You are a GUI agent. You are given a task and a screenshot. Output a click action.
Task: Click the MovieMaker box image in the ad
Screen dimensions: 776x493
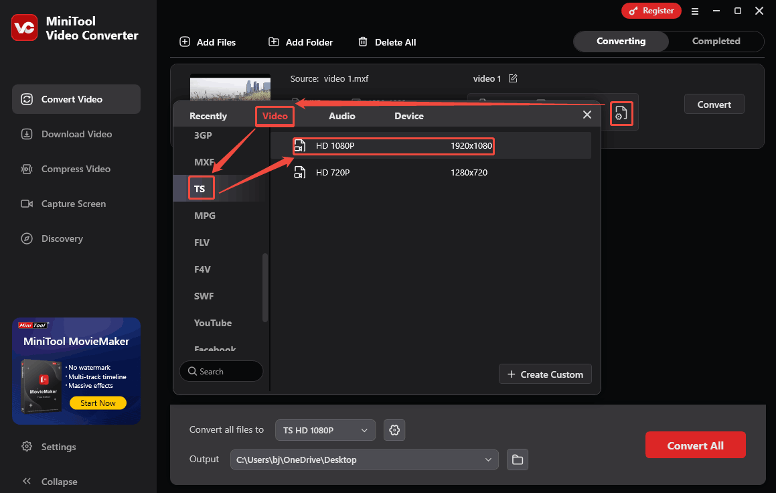pos(42,386)
